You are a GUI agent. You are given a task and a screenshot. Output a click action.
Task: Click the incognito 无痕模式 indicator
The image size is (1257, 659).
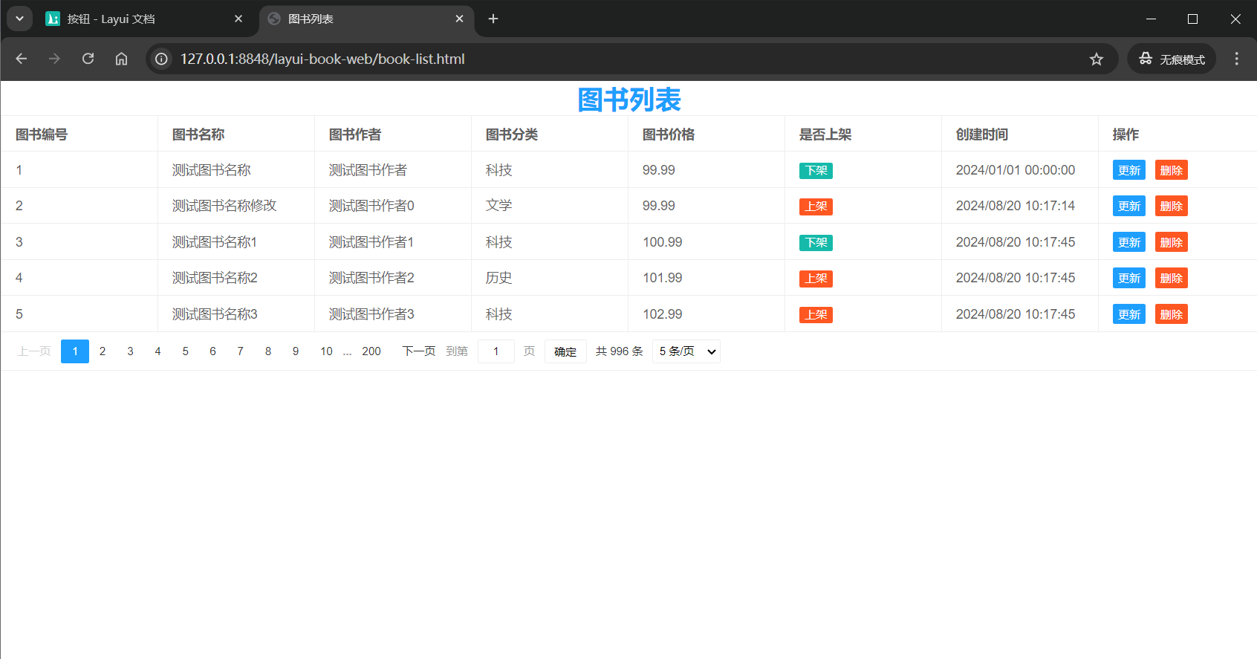click(x=1172, y=59)
